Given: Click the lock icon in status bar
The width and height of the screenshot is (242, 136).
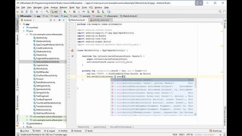Looking at the screenshot, I should pos(220,134).
